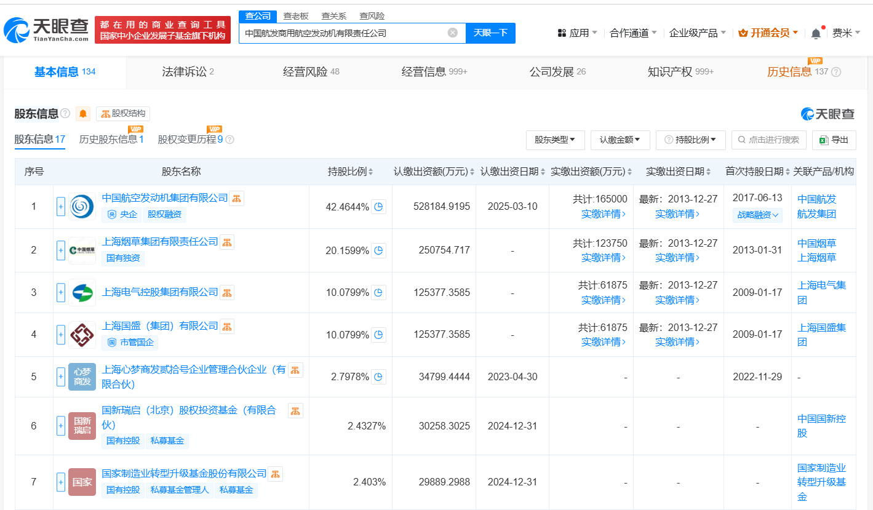Click the 上海电气 company logo thumbnail
Viewport: 873px width, 510px height.
pos(82,292)
